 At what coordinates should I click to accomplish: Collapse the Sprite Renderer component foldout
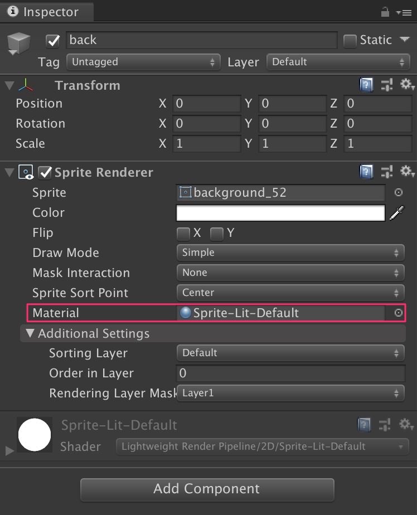9,172
